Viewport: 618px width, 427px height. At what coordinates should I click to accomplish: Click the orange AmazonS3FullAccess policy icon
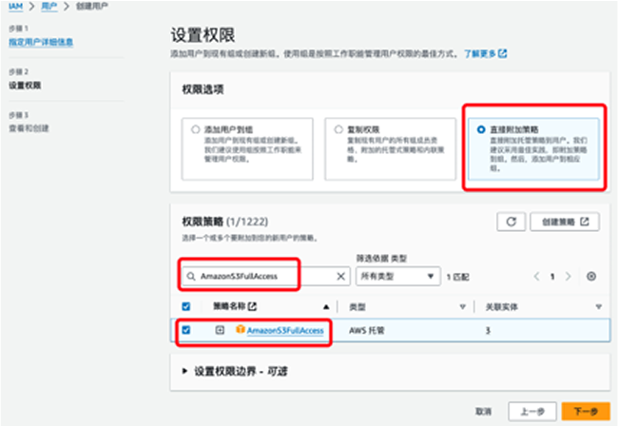(239, 330)
